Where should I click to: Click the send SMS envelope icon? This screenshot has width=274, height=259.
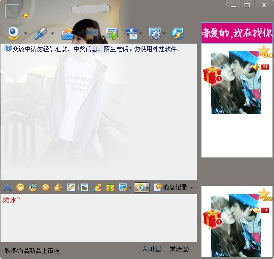(92, 34)
